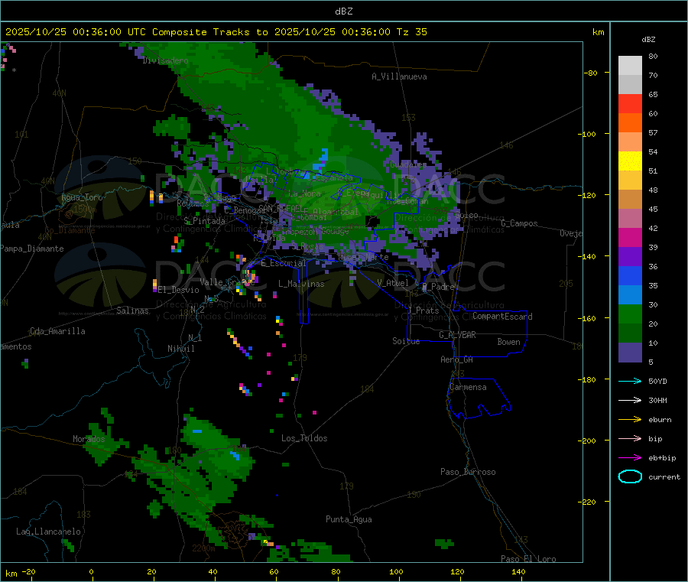Click the yellow eburn arrow in legend

pyautogui.click(x=630, y=419)
